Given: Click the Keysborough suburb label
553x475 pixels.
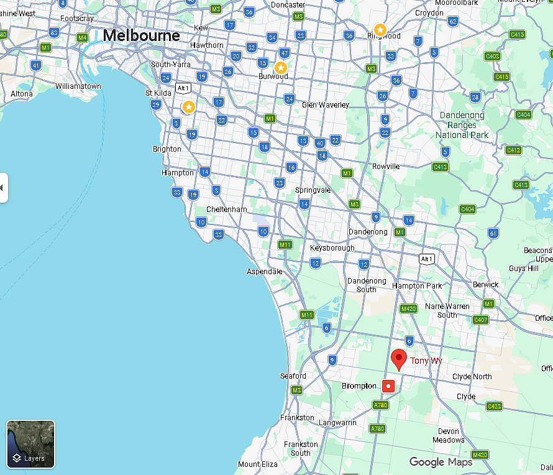Looking at the screenshot, I should pos(332,247).
